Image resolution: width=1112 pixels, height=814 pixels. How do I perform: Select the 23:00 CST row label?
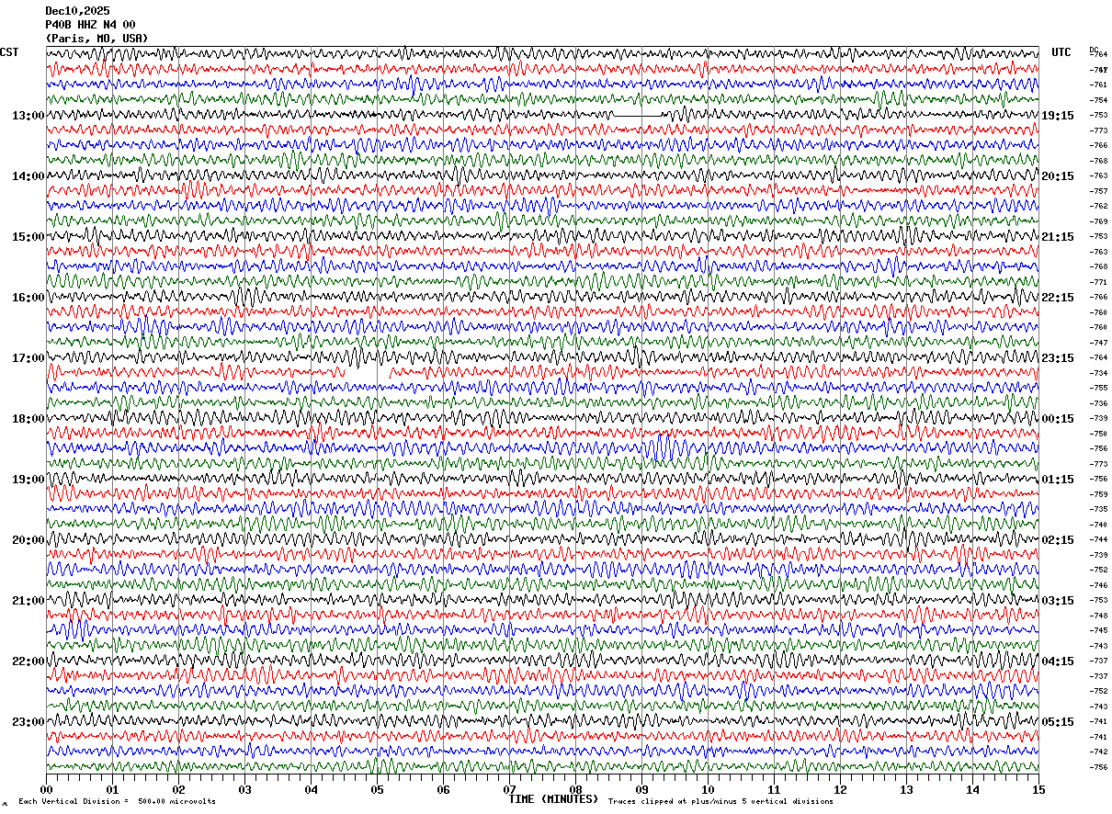[x=28, y=722]
